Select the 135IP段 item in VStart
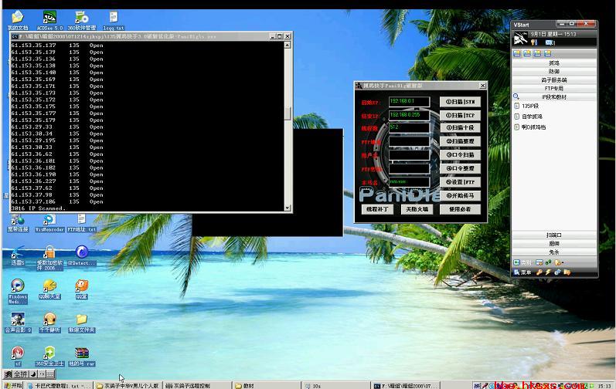 (529, 106)
